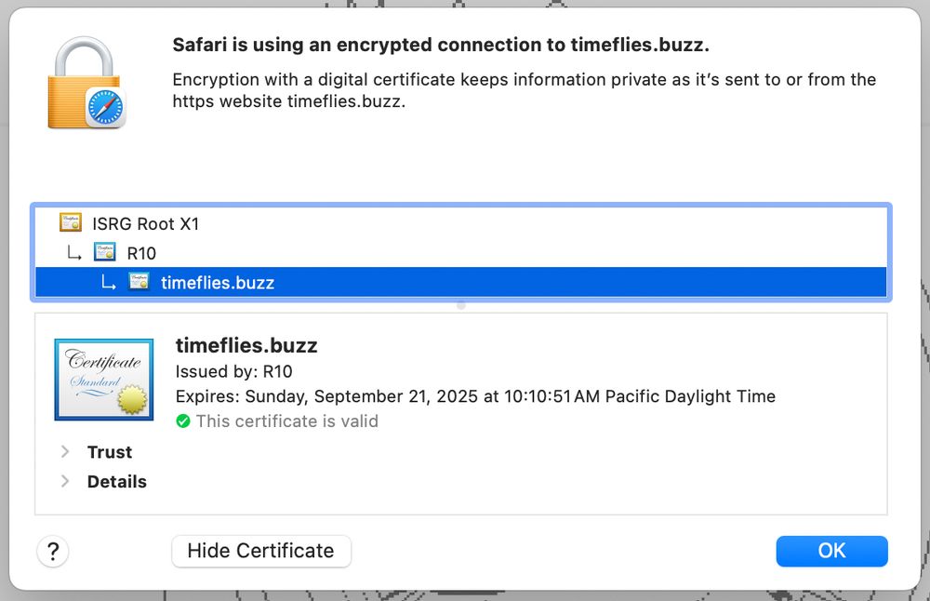
Task: Click the Trust label
Action: (x=110, y=452)
